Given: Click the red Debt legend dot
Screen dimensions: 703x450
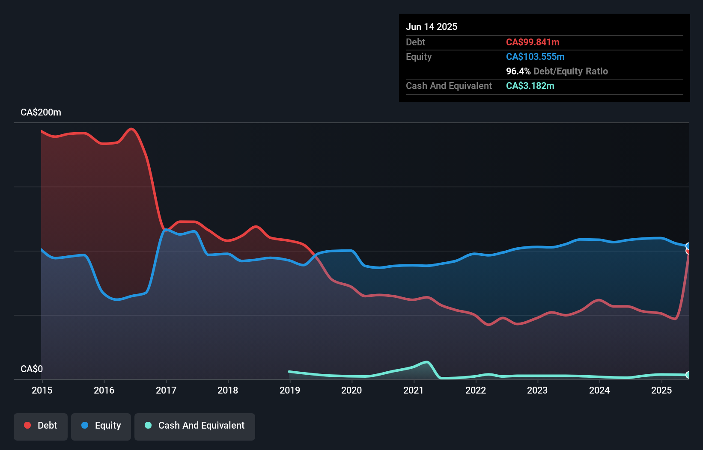Looking at the screenshot, I should [x=27, y=425].
